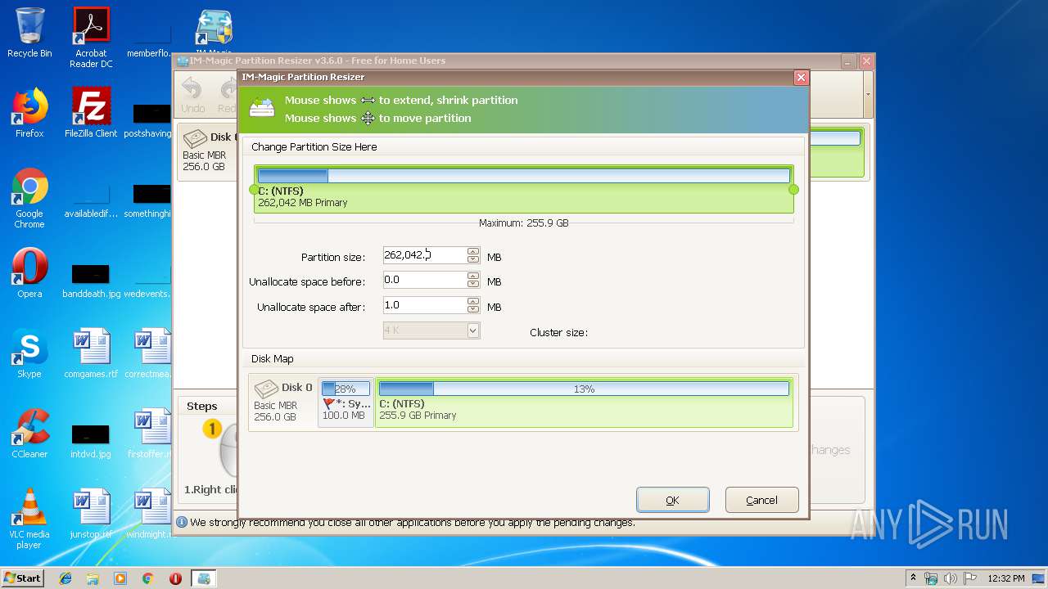Grab right resize handle of partition bar

tap(793, 189)
